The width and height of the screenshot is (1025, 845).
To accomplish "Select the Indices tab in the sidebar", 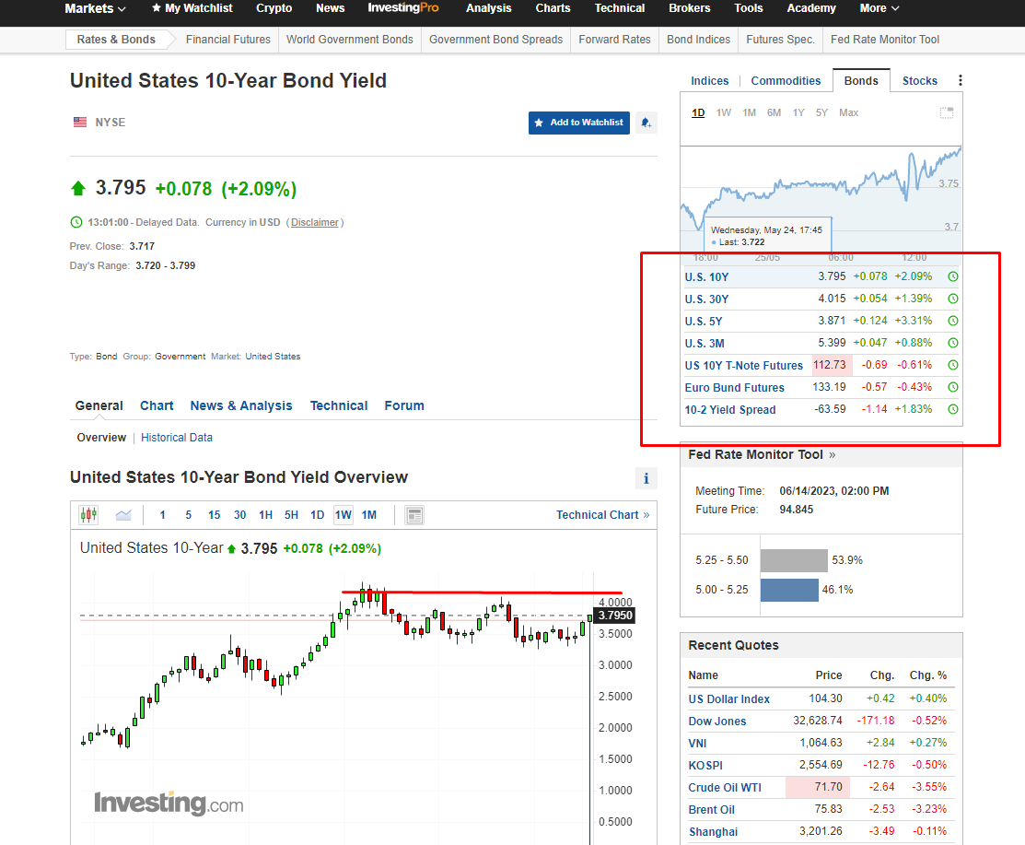I will click(x=710, y=80).
